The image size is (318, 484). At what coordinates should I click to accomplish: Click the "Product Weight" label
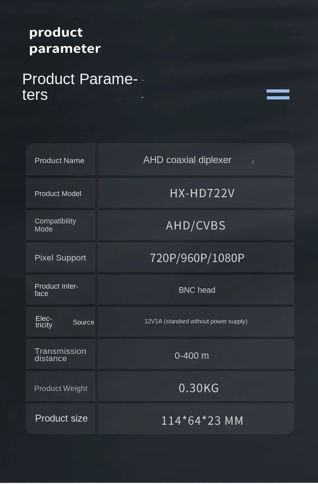[61, 389]
